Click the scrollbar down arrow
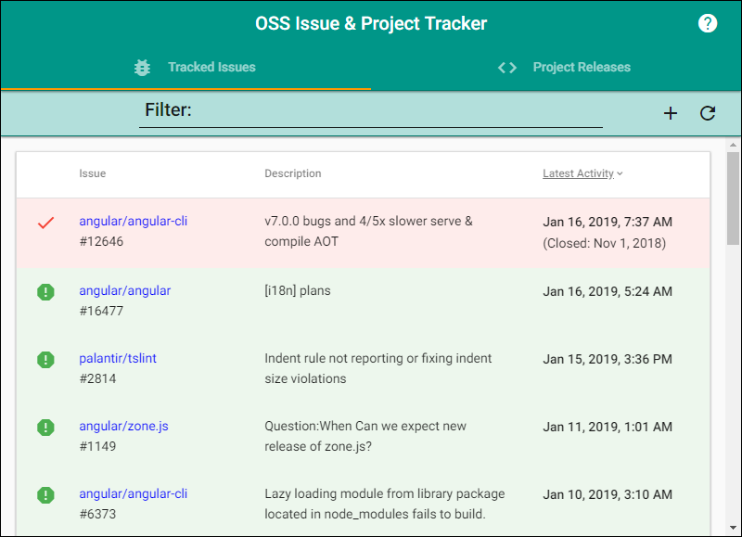Image resolution: width=742 pixels, height=537 pixels. [733, 528]
